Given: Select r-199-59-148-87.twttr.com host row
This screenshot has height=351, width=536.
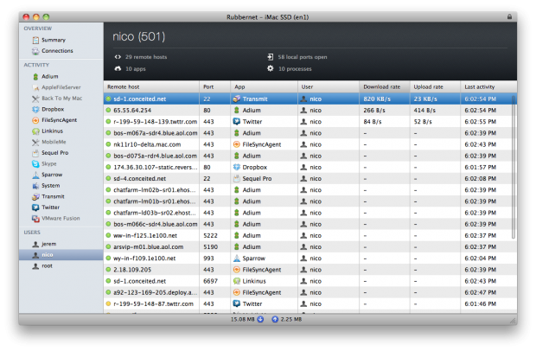Looking at the screenshot, I should [310, 303].
